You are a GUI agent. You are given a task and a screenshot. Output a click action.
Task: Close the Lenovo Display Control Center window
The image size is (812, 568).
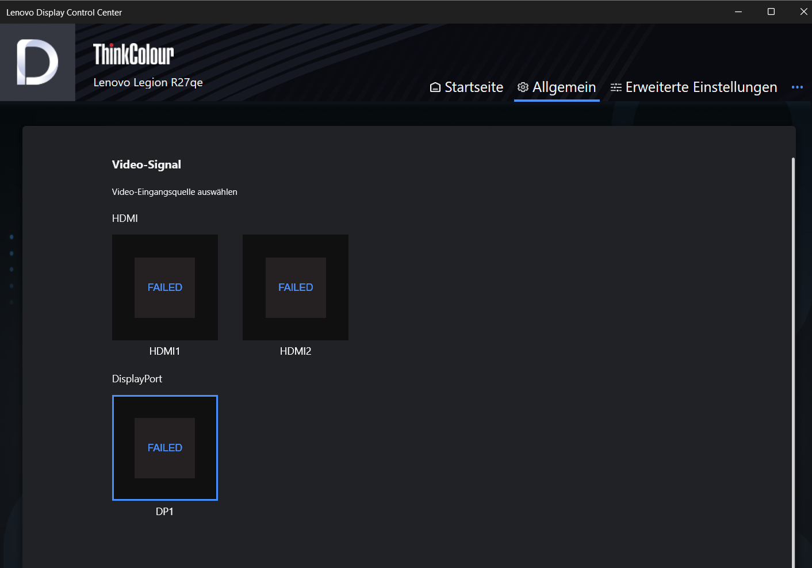coord(803,11)
